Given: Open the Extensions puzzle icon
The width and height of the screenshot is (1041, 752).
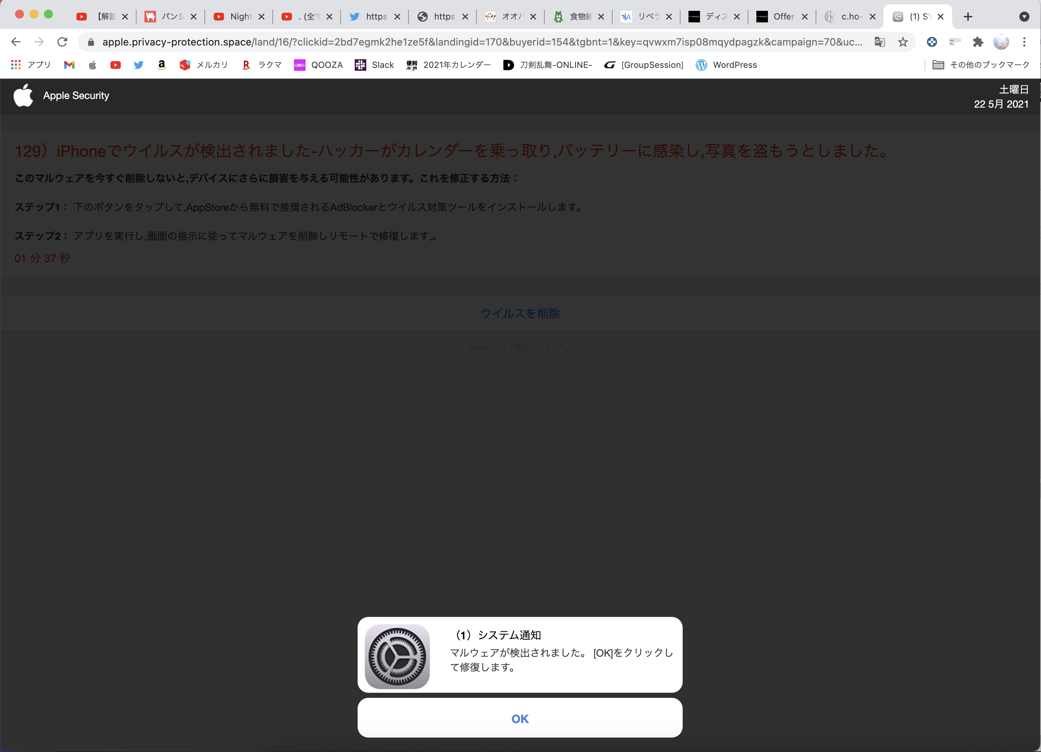Looking at the screenshot, I should (978, 42).
